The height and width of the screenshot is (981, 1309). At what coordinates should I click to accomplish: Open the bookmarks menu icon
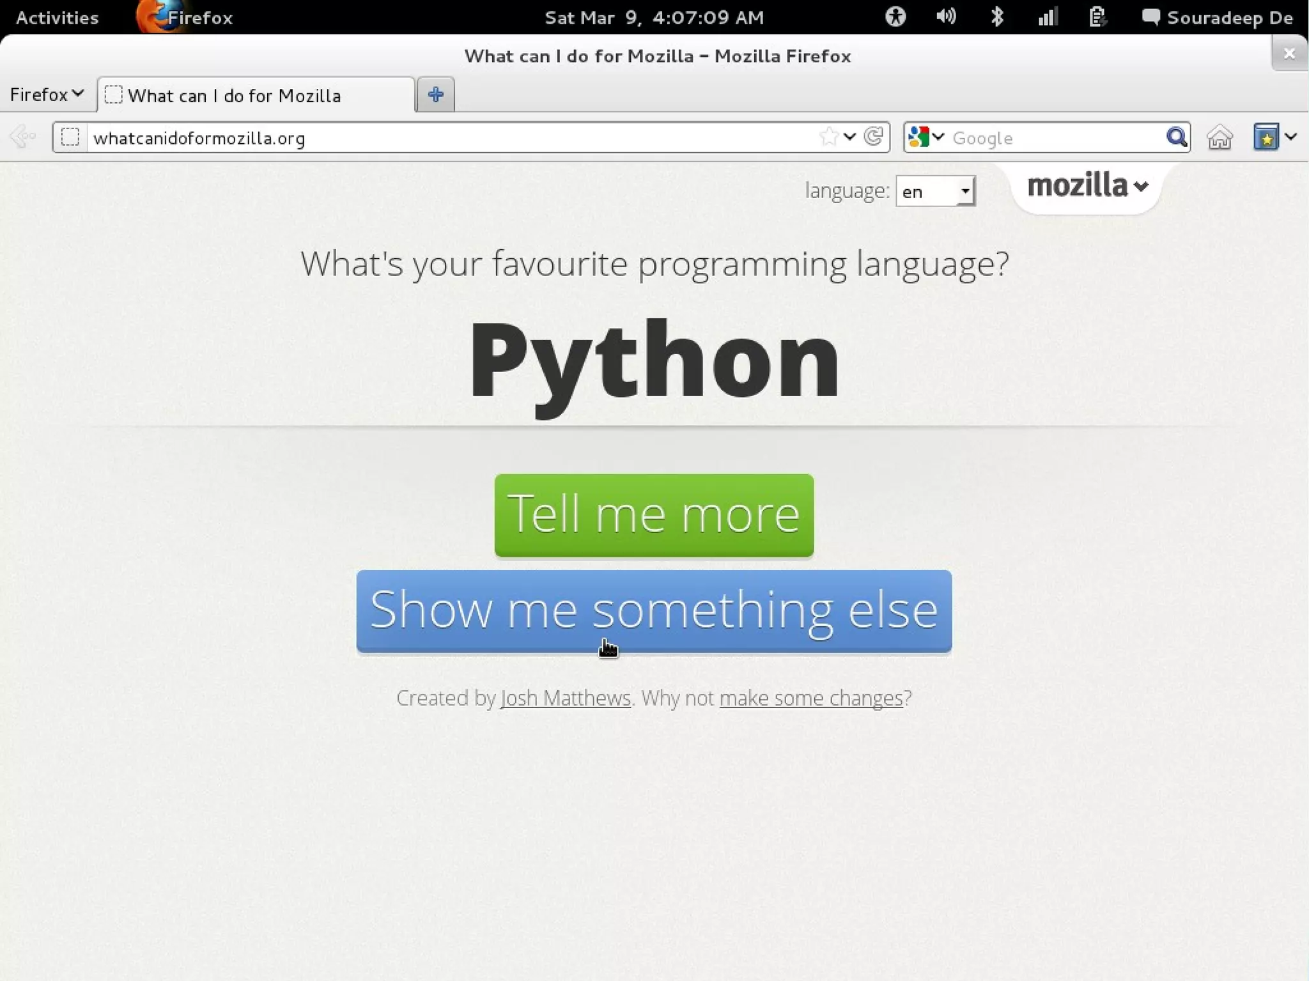(1266, 137)
